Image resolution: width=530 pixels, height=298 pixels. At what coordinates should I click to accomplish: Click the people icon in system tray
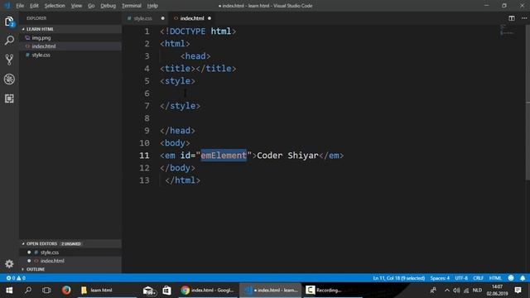(433, 291)
